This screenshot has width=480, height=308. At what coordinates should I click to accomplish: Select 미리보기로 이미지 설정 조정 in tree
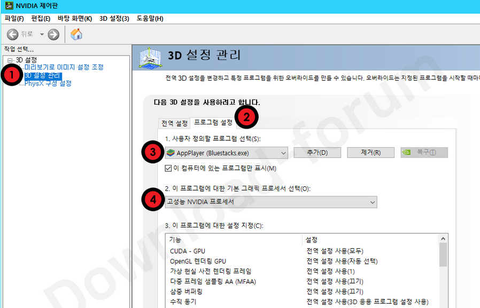(64, 67)
